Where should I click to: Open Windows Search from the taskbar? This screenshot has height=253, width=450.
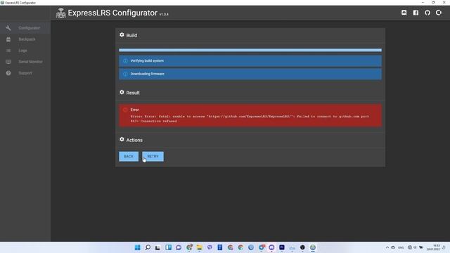pyautogui.click(x=148, y=247)
